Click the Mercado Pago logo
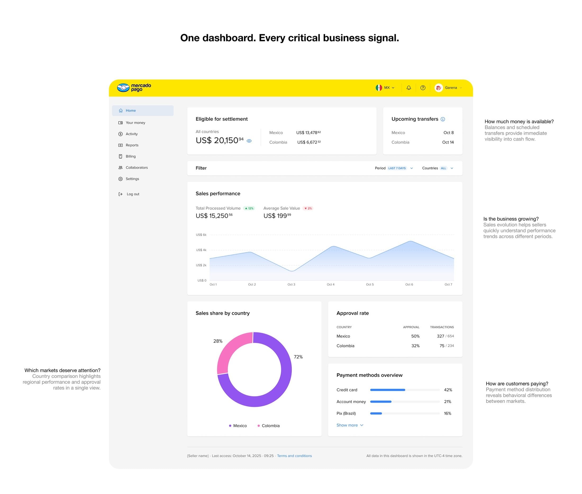Viewport: 582px width, 494px height. 134,88
